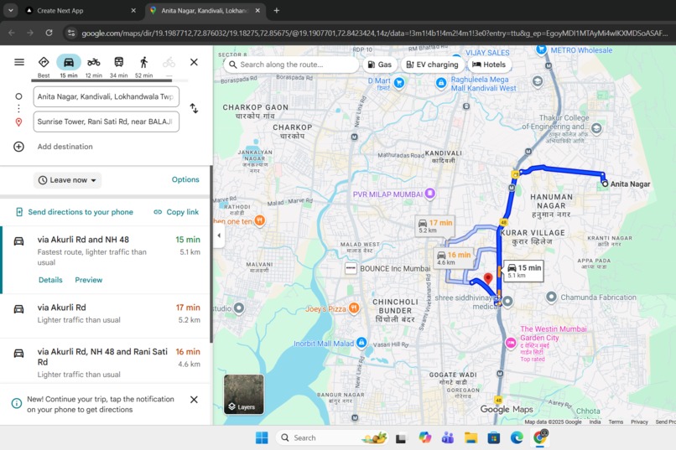Reload the page

pyautogui.click(x=49, y=33)
